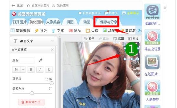Image resolution: width=177 pixels, height=108 pixels.
Task: Go back using the 返回 arrow
Action: [17, 6]
